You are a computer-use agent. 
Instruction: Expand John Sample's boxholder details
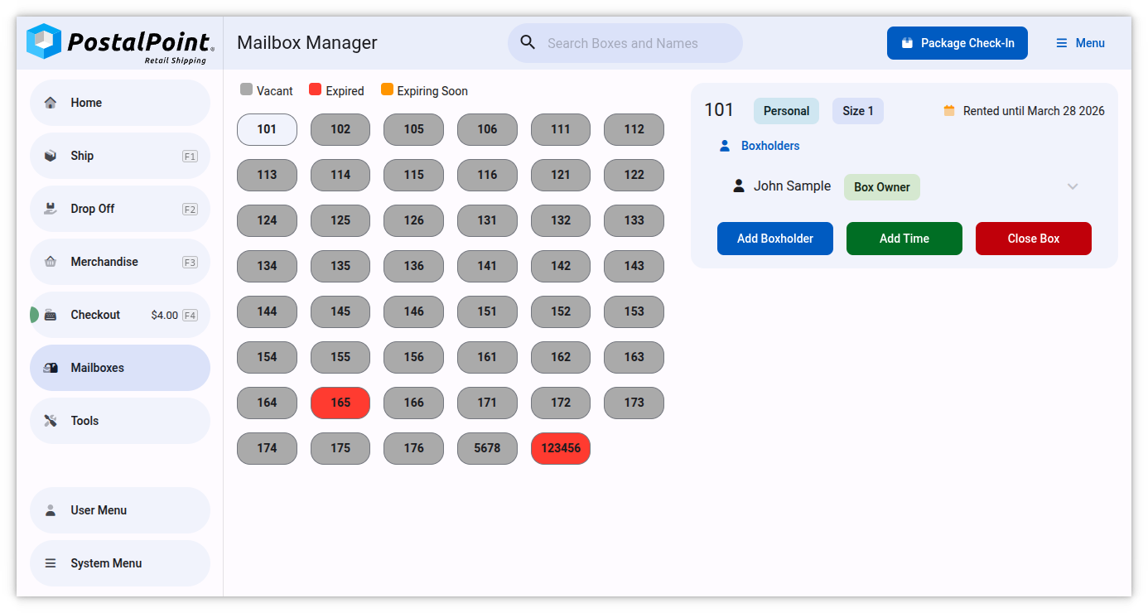[x=1073, y=186]
